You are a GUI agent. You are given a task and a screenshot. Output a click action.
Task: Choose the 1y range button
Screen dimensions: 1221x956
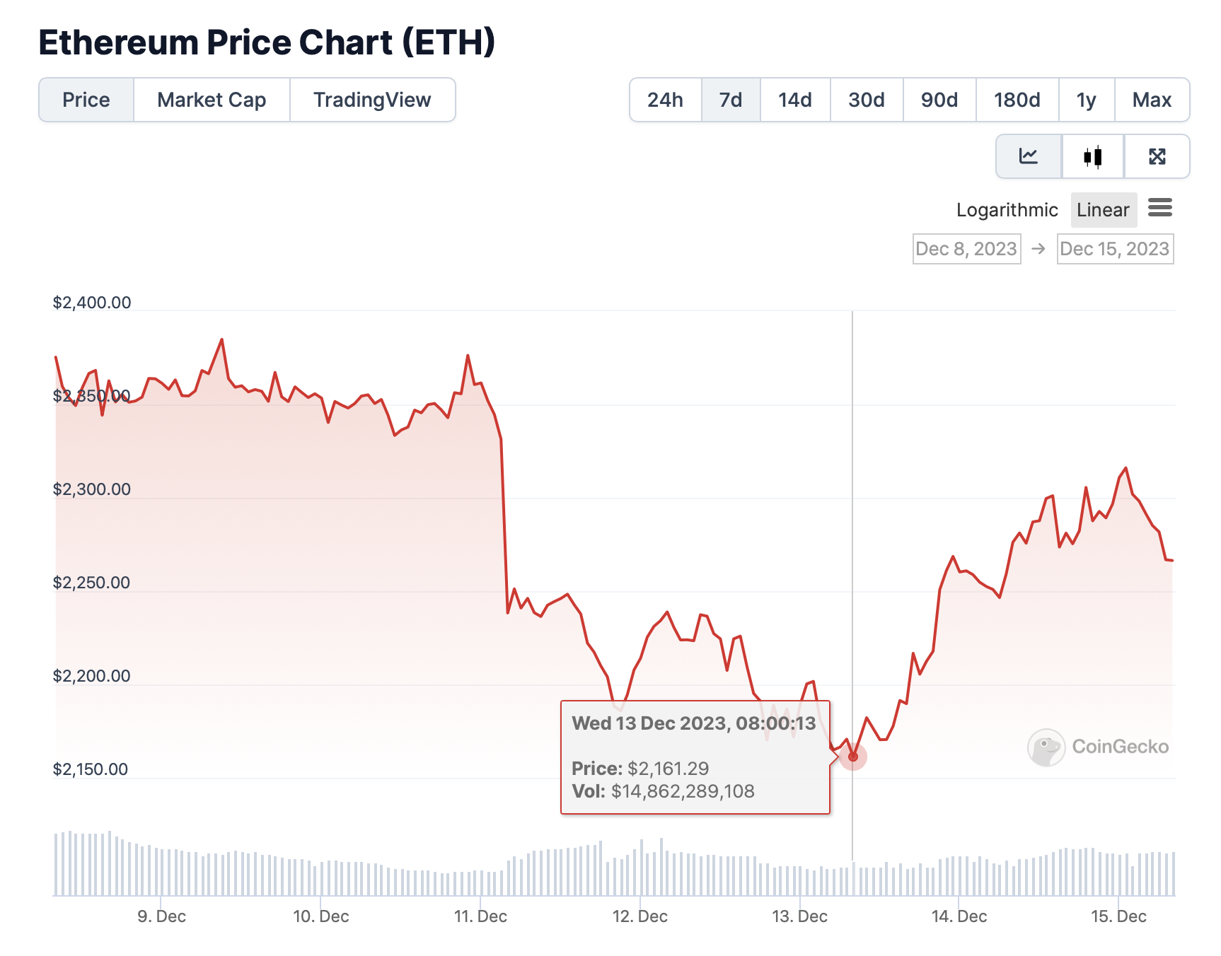(x=1087, y=100)
